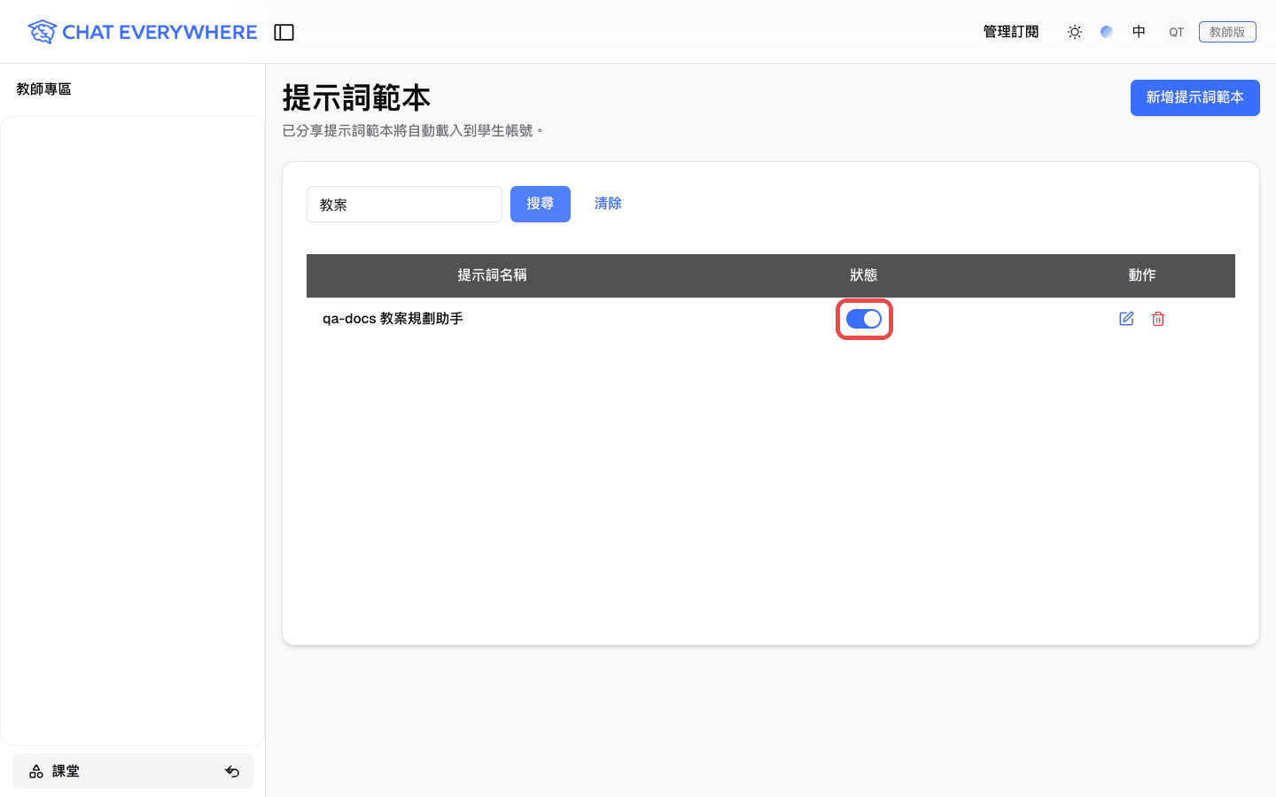This screenshot has width=1276, height=797.
Task: Focus the search field containing 教案
Action: [x=404, y=205]
